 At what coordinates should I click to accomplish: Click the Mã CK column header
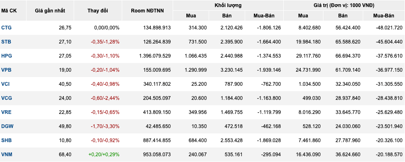[x=8, y=11]
